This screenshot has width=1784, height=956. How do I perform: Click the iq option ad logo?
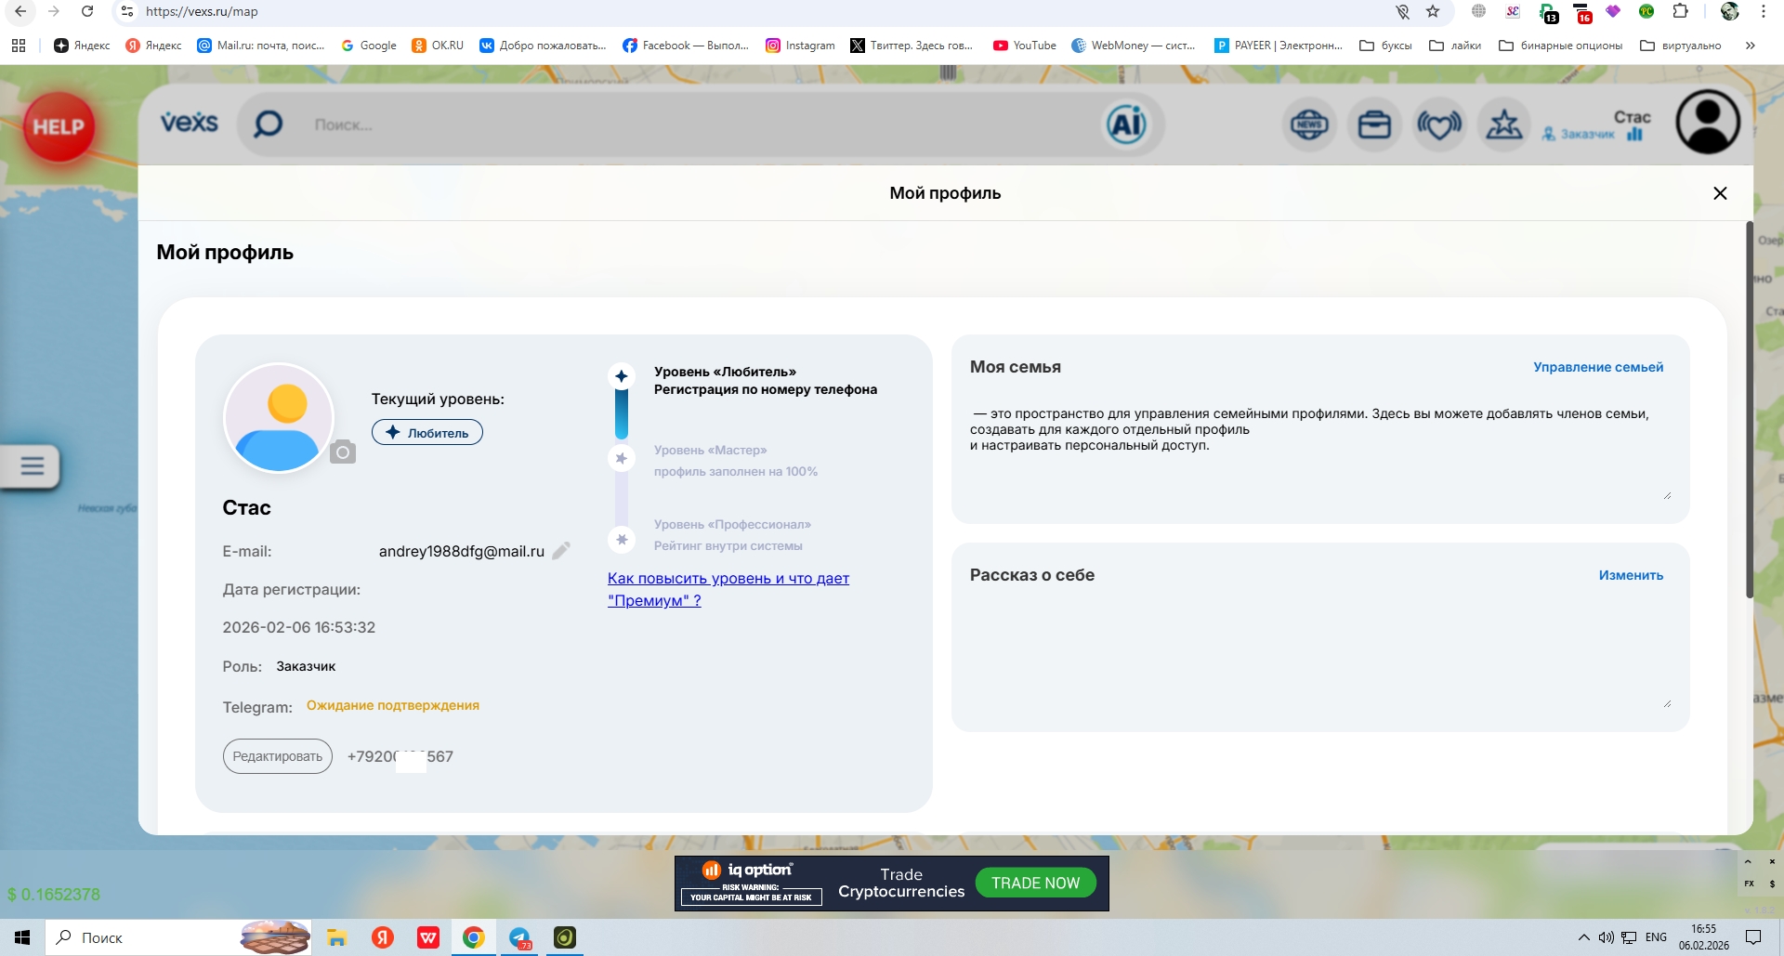click(x=748, y=870)
